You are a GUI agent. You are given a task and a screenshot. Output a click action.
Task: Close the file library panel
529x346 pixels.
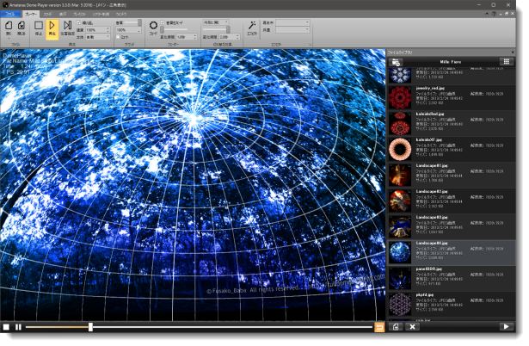513,53
